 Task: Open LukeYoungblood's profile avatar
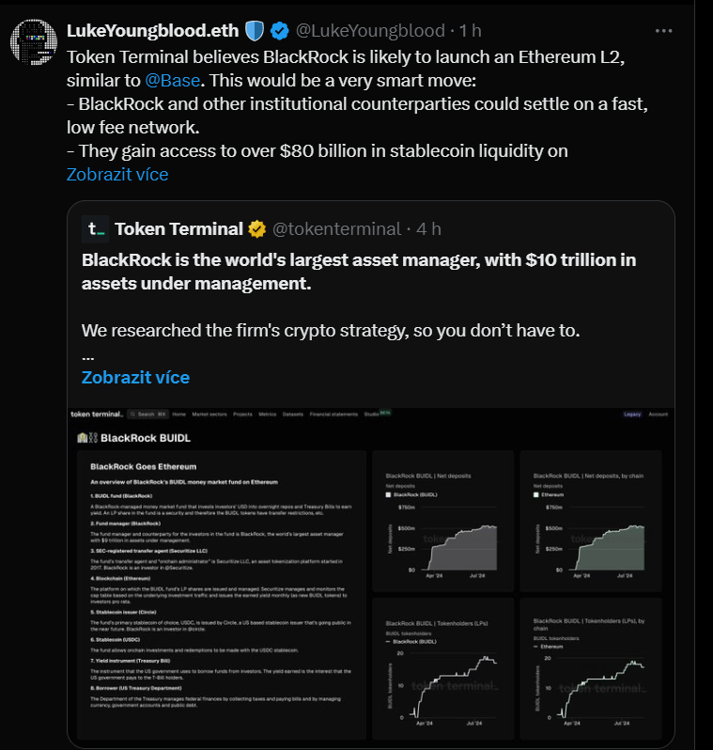pos(33,43)
